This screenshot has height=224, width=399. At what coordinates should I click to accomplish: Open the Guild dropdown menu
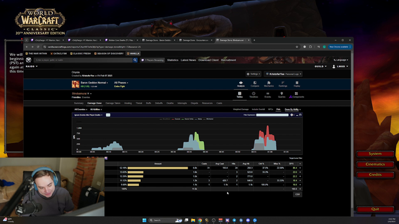tap(320, 67)
